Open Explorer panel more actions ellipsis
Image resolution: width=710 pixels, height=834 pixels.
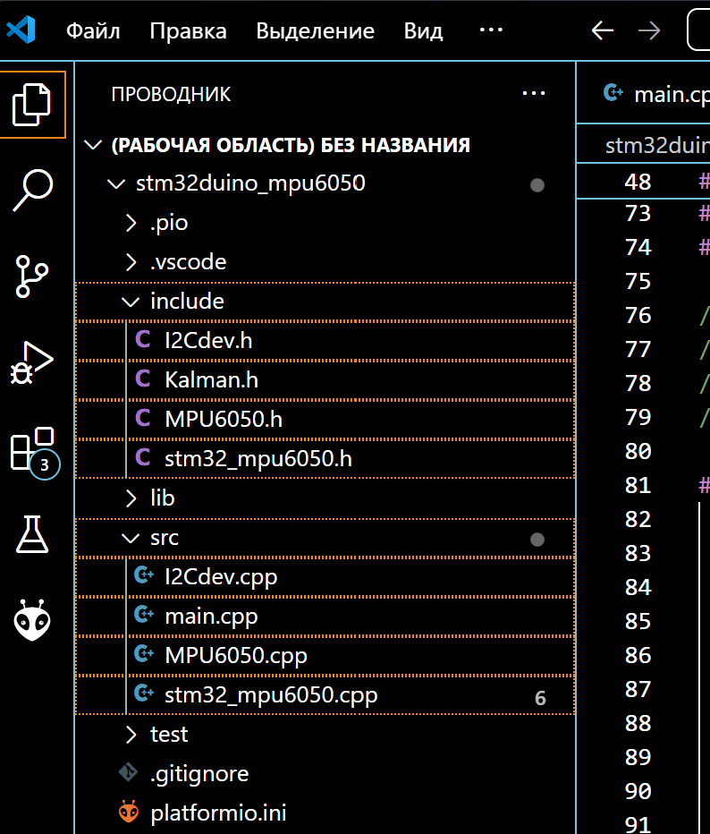coord(533,94)
